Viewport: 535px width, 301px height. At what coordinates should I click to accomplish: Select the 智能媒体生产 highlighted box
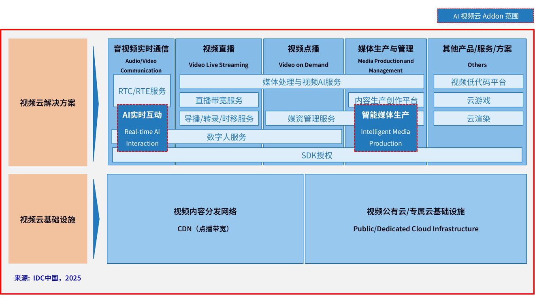click(x=386, y=128)
